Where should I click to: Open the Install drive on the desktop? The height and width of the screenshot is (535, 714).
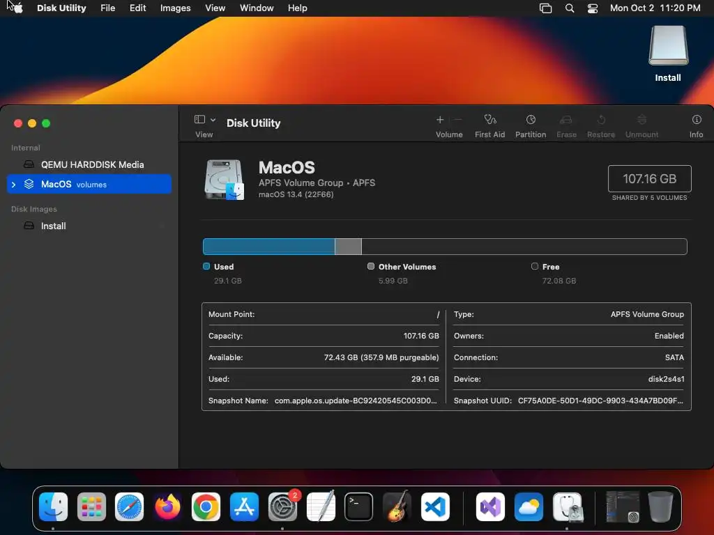point(668,54)
